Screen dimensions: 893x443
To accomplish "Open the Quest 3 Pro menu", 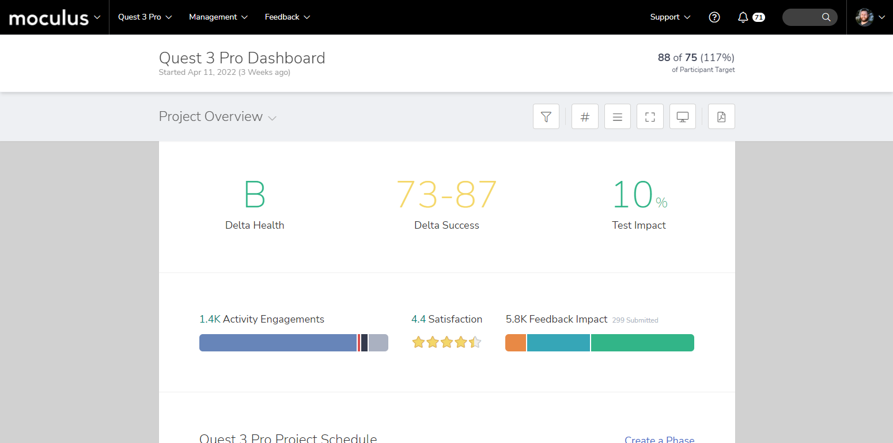I will click(x=145, y=17).
